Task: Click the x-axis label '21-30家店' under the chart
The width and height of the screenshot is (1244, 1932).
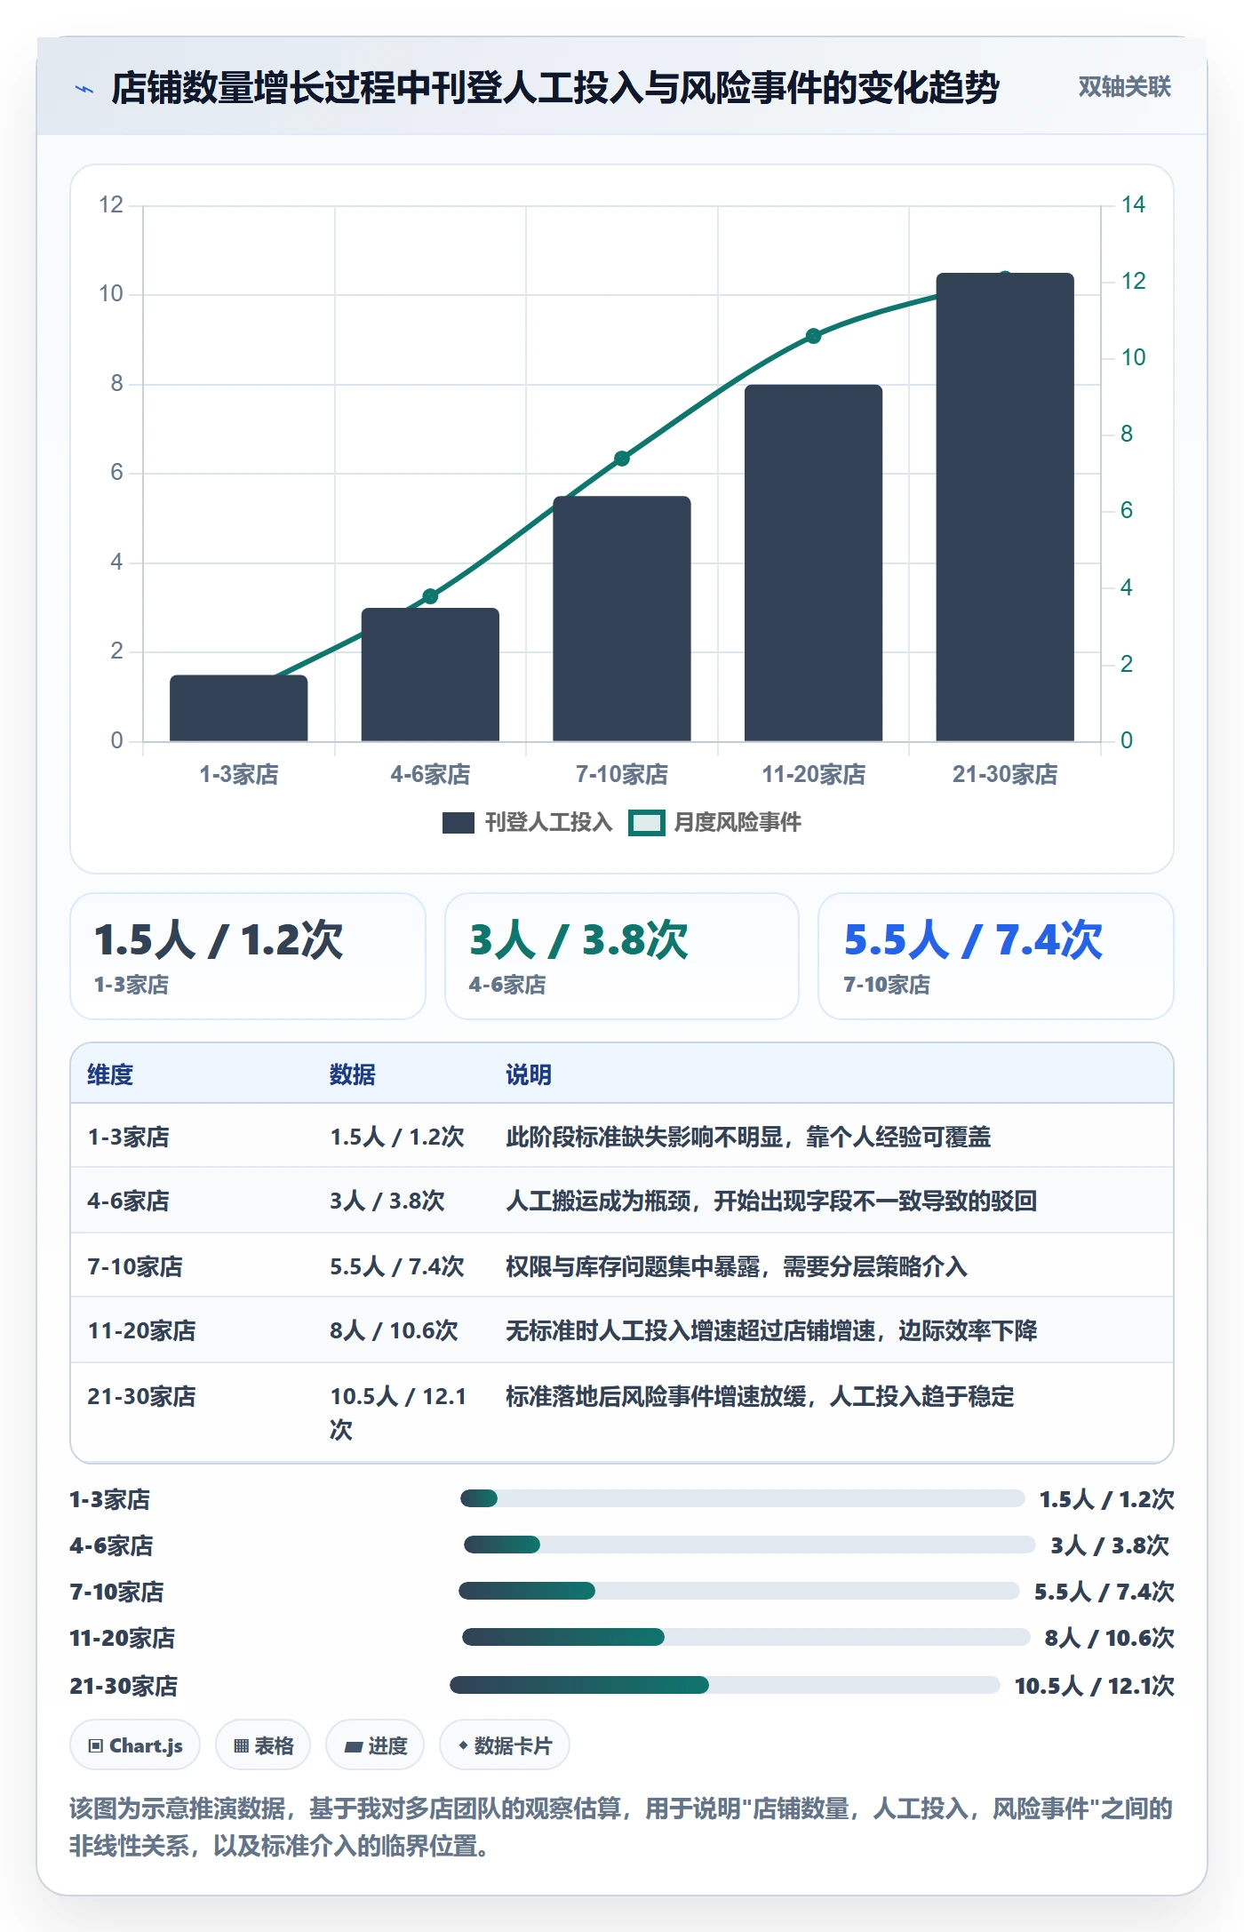Action: coord(1005,774)
